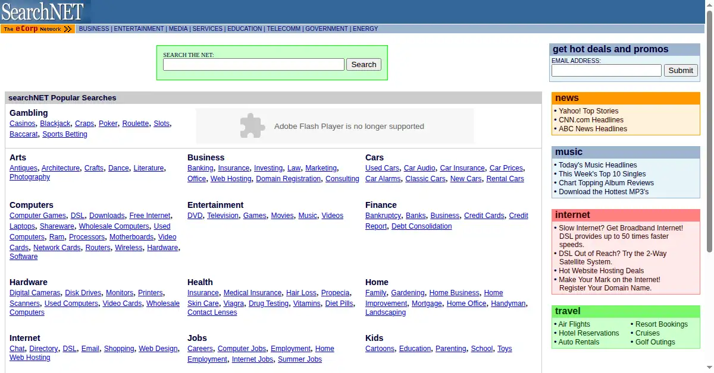Open Hot Website Hosting Deals
714x373 pixels.
click(602, 271)
